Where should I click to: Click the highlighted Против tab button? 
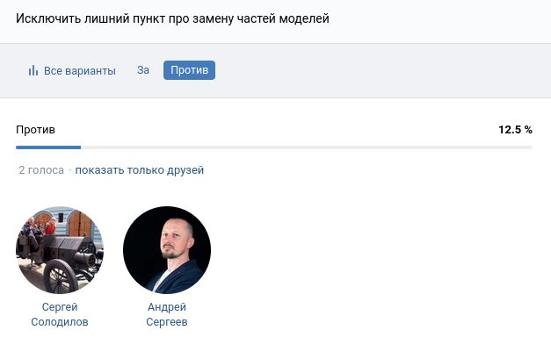tap(189, 70)
